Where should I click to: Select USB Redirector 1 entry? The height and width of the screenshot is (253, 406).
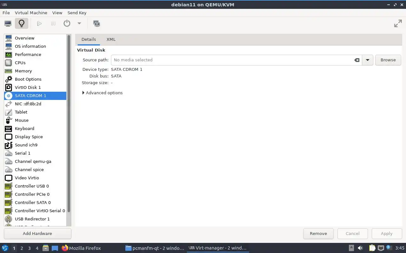35,219
